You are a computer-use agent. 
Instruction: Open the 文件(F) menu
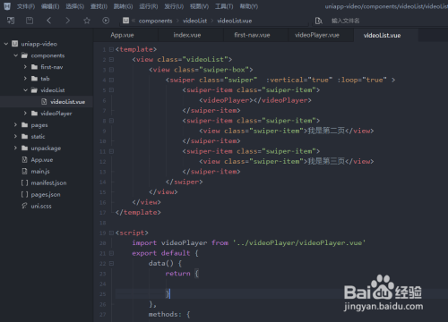click(x=26, y=6)
